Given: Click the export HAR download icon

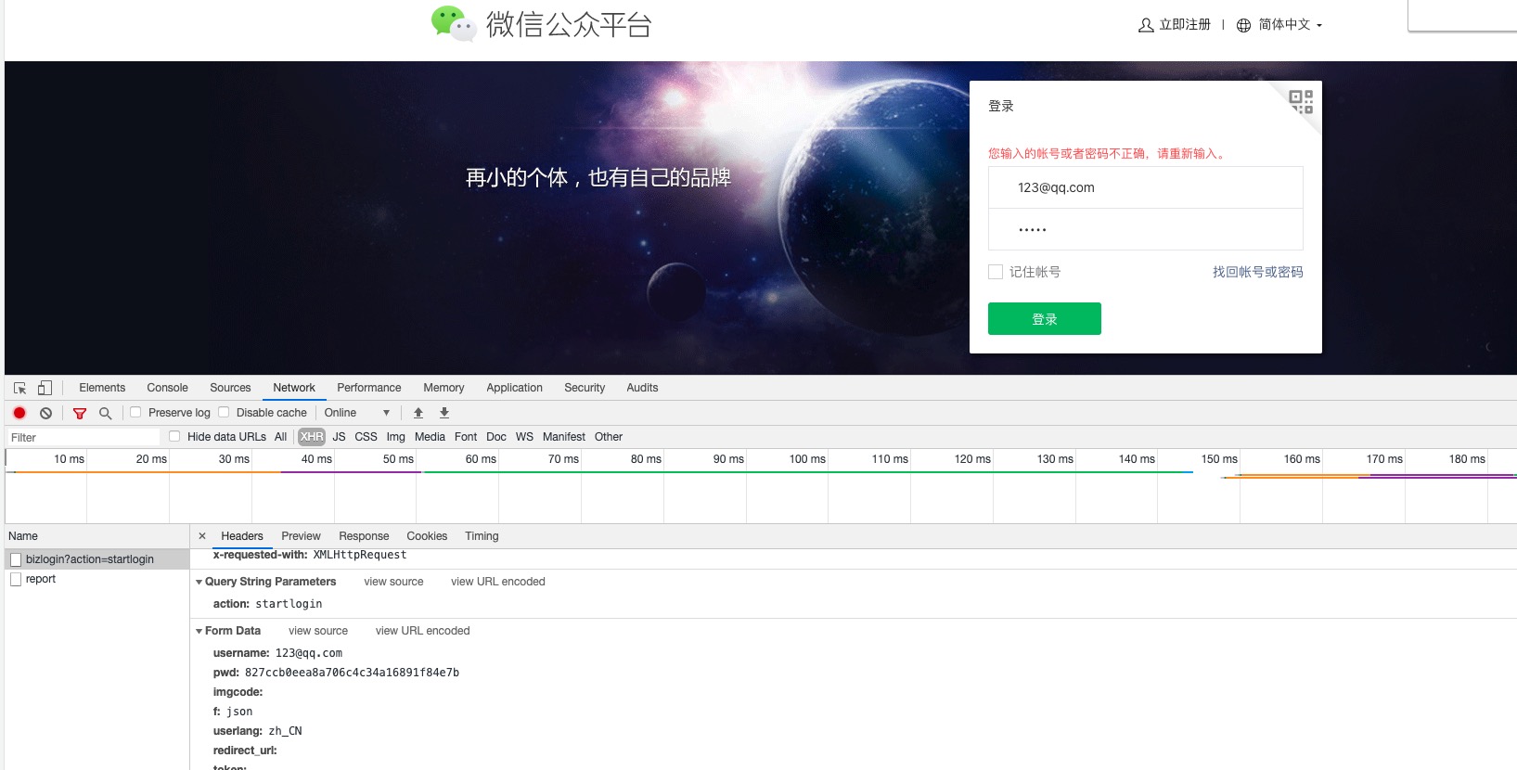Looking at the screenshot, I should 444,413.
